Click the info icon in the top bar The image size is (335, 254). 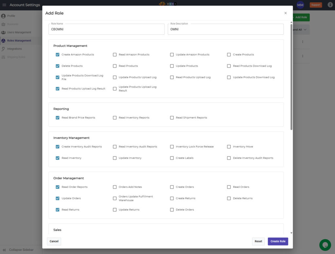click(x=330, y=5)
